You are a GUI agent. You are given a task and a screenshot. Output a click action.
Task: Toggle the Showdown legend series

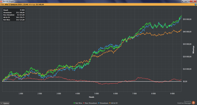click(103, 103)
